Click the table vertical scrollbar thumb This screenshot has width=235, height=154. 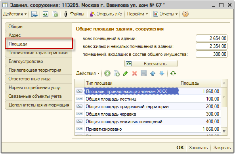tap(224, 97)
